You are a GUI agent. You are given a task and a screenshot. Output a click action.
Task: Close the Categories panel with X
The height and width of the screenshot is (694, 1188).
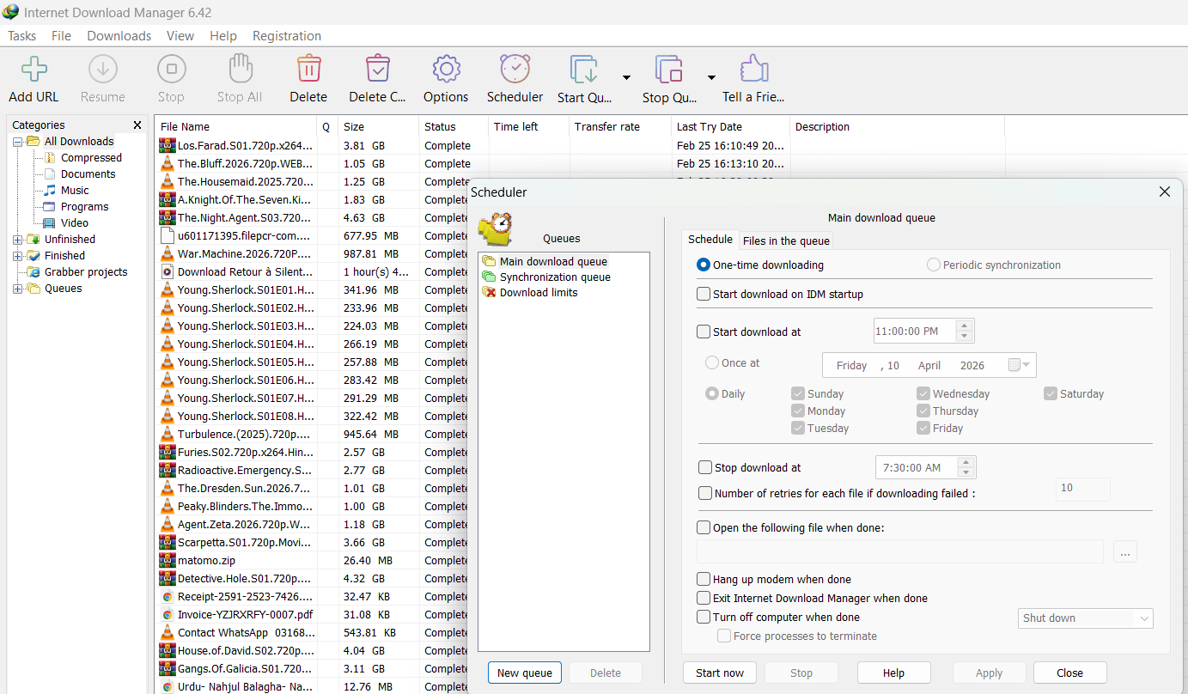137,125
